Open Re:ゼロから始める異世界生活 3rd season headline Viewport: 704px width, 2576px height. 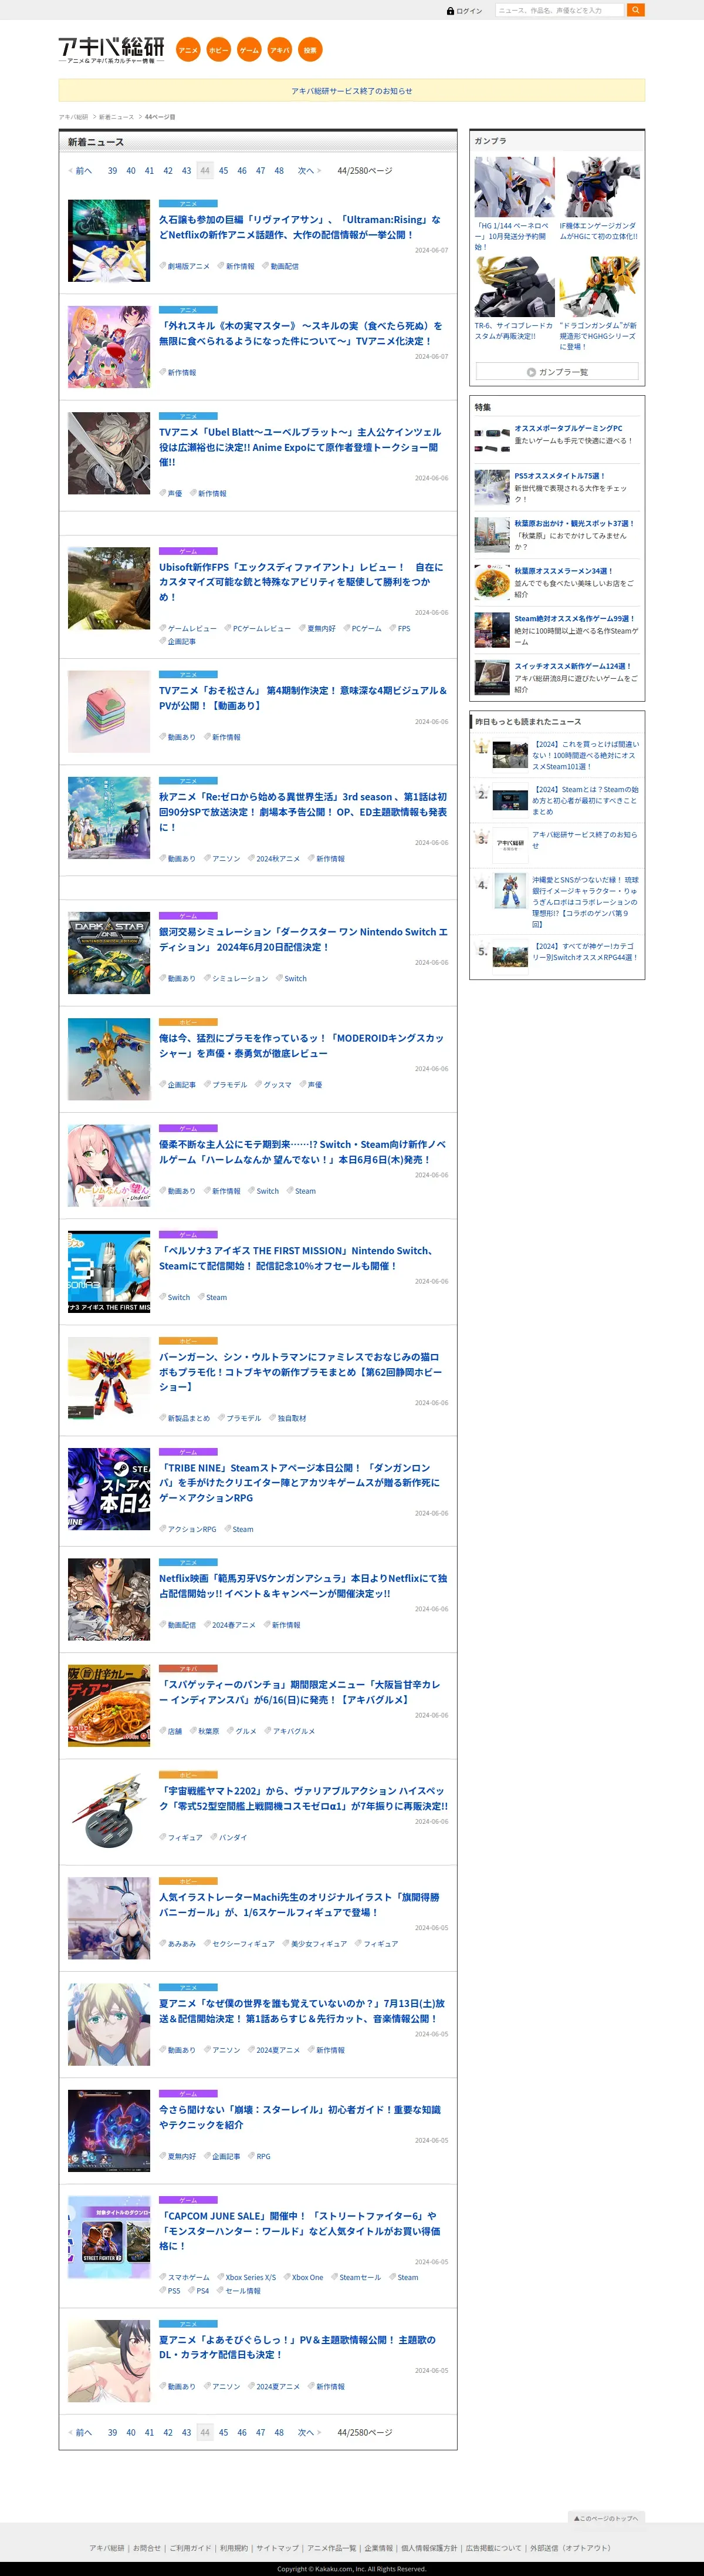tap(303, 812)
